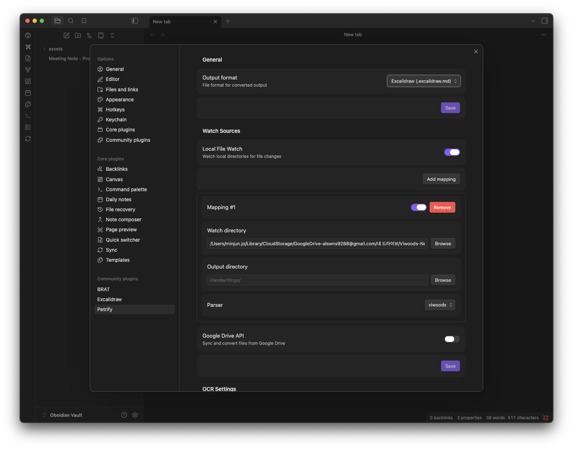Viewport: 573px width, 449px height.
Task: Open the Parser dropdown set to viwoods
Action: 440,305
